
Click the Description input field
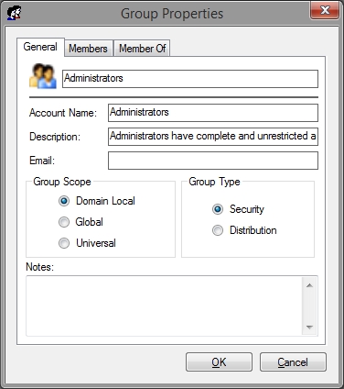213,137
